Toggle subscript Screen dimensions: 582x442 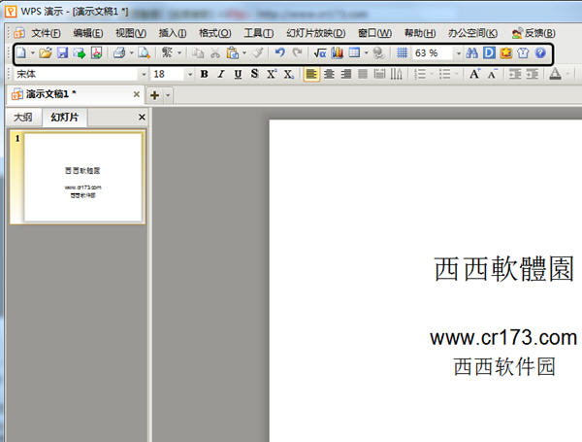pos(289,74)
